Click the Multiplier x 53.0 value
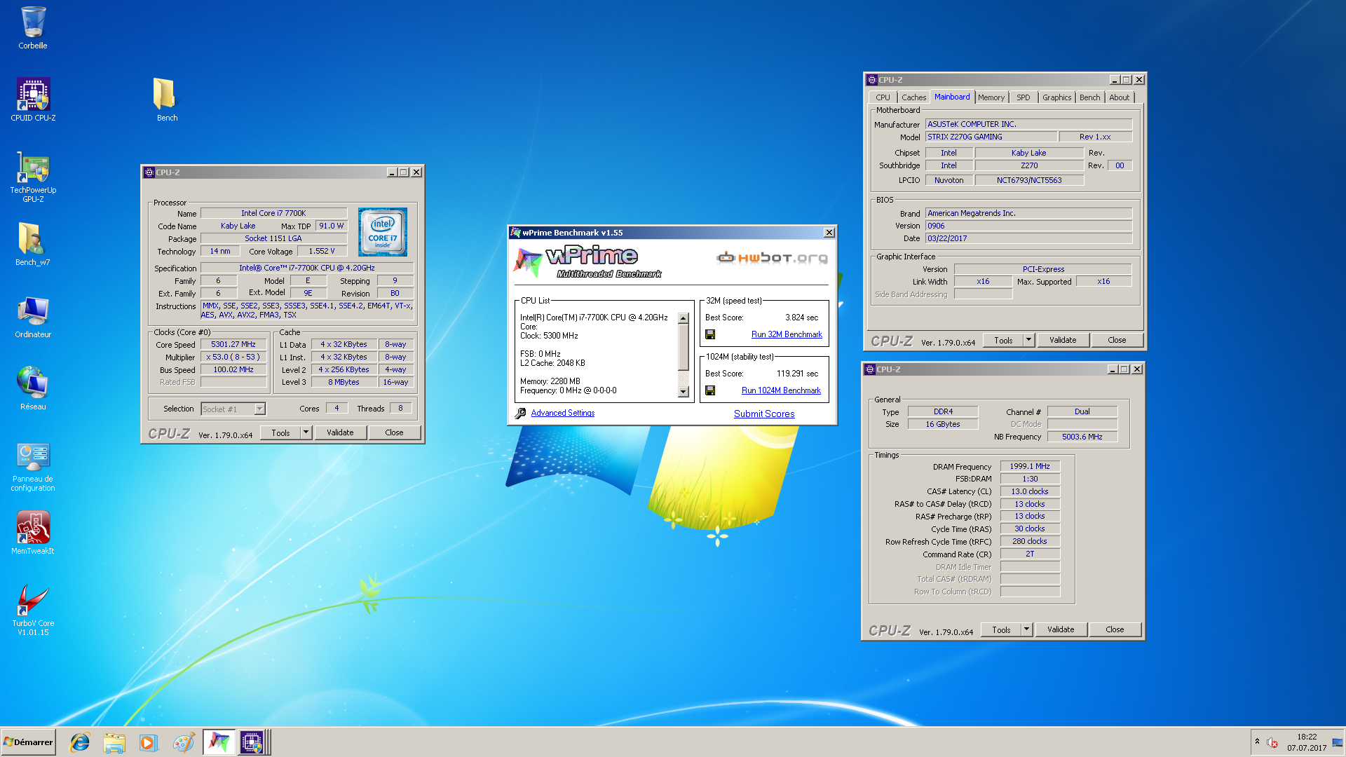This screenshot has height=757, width=1346. (233, 357)
